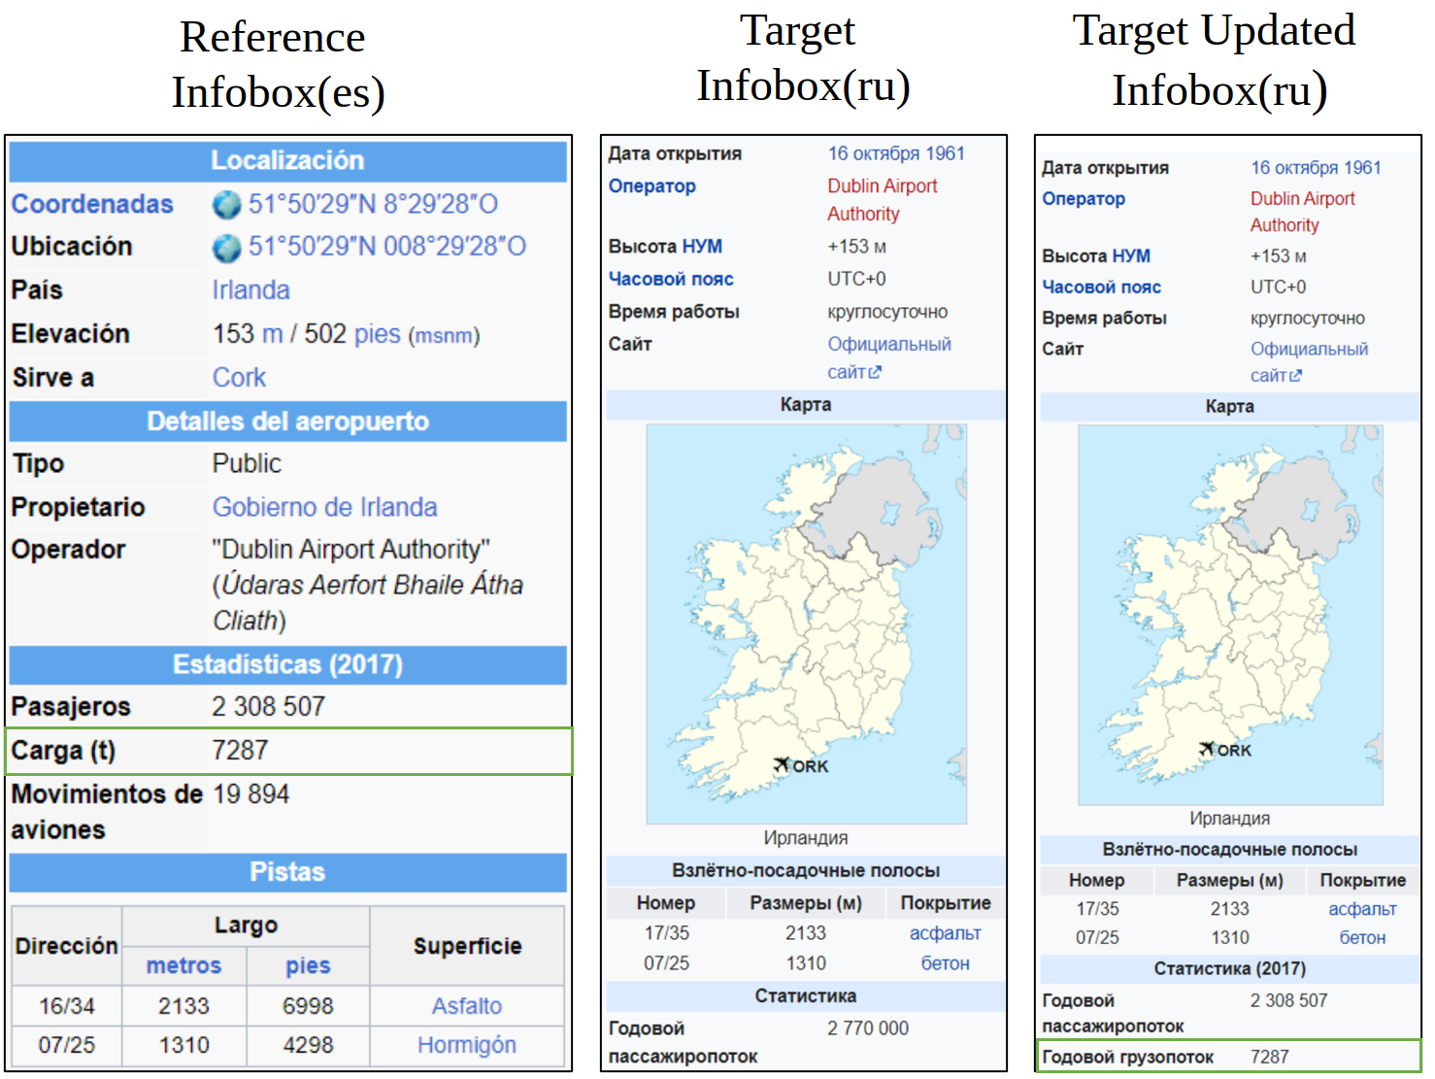Open Оператор link in middle Target Infobox

(x=652, y=185)
